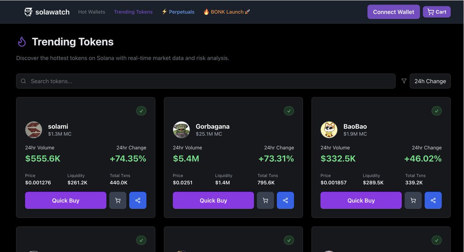Click the $332.5K volume value
This screenshot has width=464, height=252.
point(338,158)
